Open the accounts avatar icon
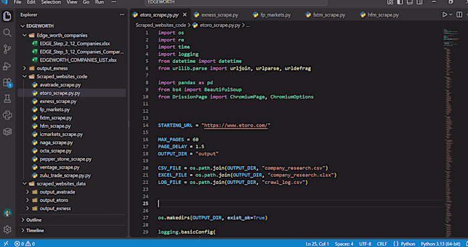This screenshot has width=468, height=247. [x=7, y=213]
